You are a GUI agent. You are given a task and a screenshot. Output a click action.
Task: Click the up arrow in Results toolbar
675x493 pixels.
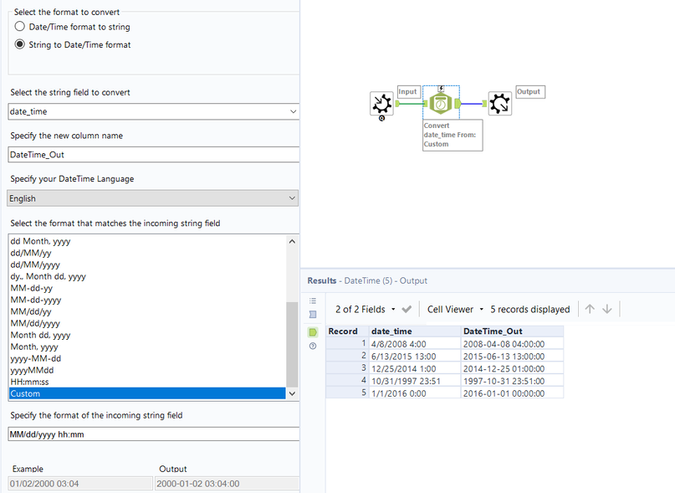click(590, 309)
